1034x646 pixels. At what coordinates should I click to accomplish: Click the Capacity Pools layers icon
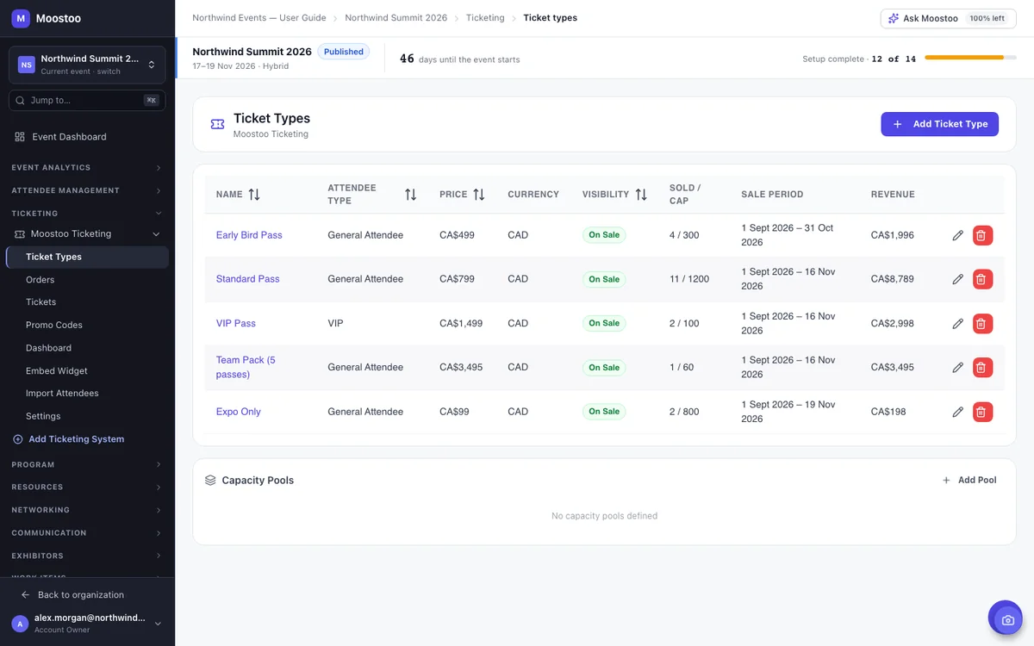(x=210, y=481)
